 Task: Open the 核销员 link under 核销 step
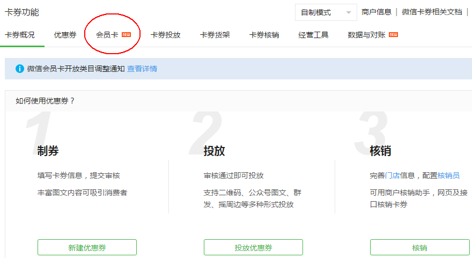click(448, 175)
